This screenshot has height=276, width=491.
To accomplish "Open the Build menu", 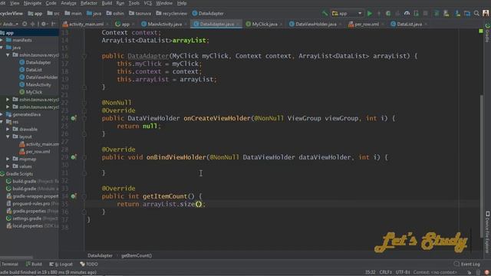I will [x=107, y=3].
